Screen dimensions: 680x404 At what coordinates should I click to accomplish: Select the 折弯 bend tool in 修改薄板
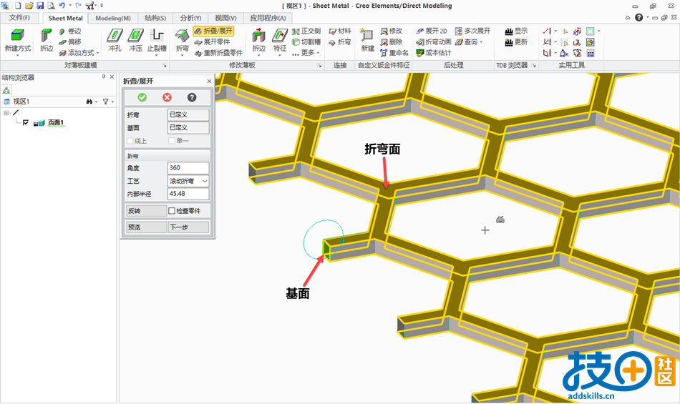pyautogui.click(x=182, y=40)
